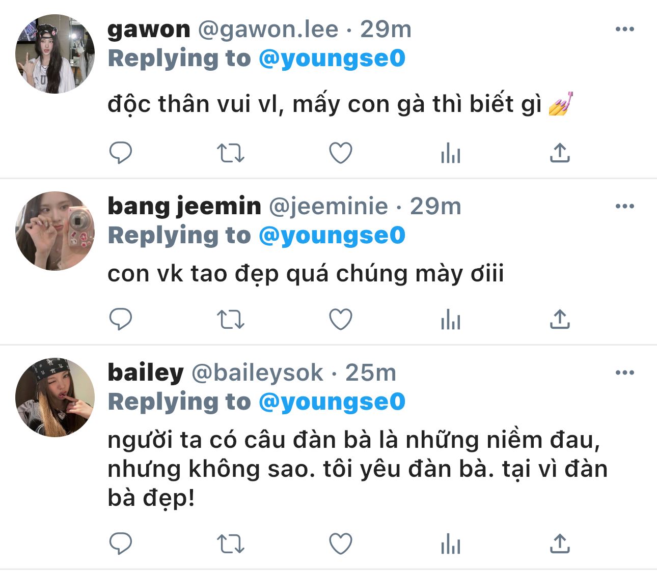The height and width of the screenshot is (572, 657).
Task: Reply to bailey's tweet
Action: (x=121, y=544)
